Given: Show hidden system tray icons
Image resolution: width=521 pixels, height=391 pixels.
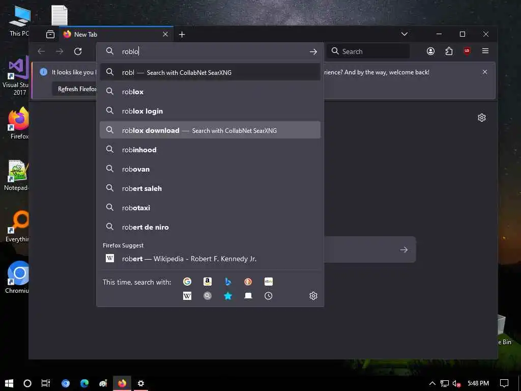Looking at the screenshot, I should click(432, 383).
